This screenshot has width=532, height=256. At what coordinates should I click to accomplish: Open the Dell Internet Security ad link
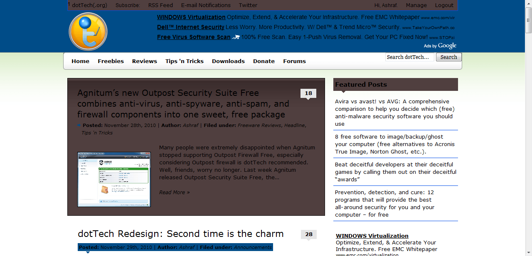[191, 27]
